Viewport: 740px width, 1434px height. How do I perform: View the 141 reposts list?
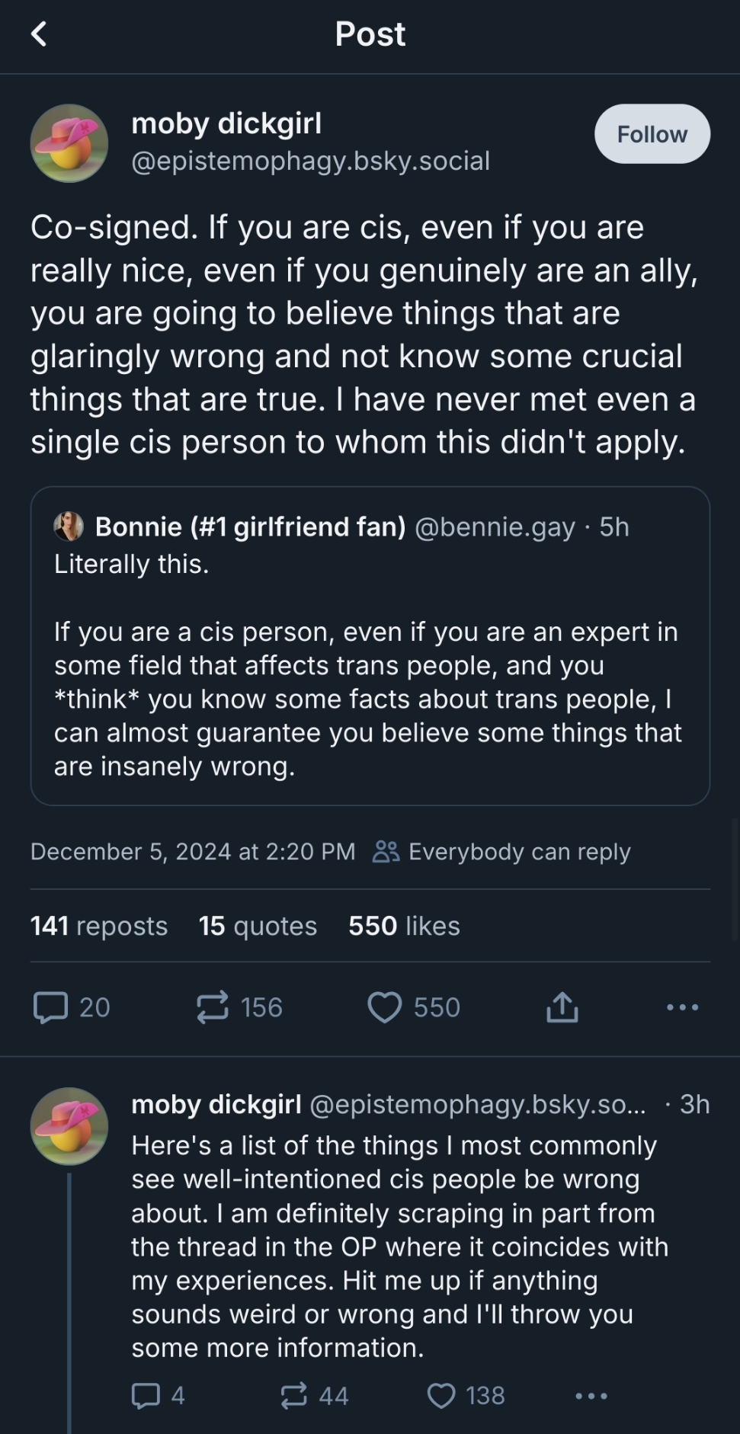pos(99,926)
